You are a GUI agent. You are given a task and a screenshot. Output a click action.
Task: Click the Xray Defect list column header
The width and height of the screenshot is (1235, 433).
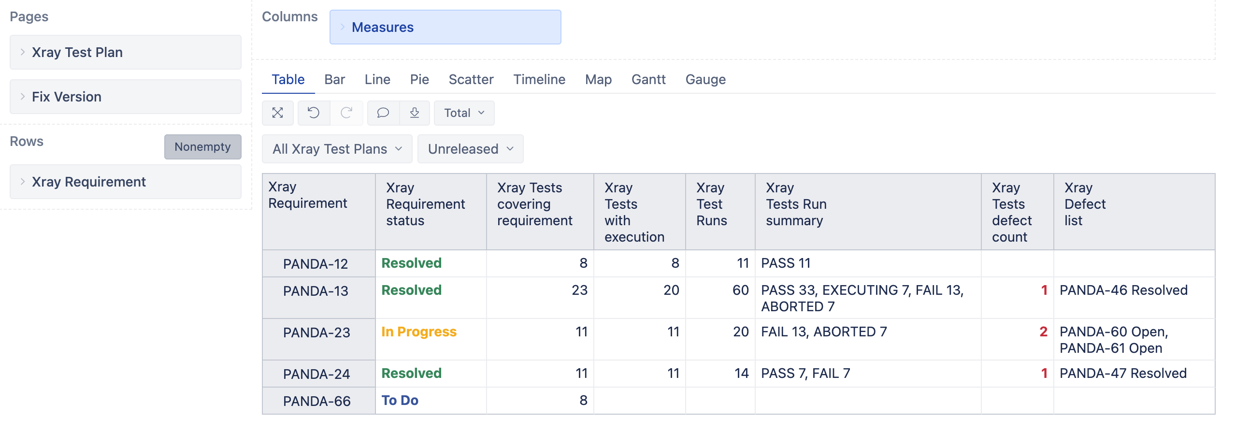coord(1134,212)
